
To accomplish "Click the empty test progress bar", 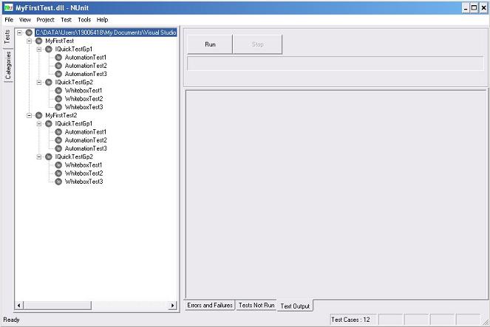I will click(x=336, y=63).
